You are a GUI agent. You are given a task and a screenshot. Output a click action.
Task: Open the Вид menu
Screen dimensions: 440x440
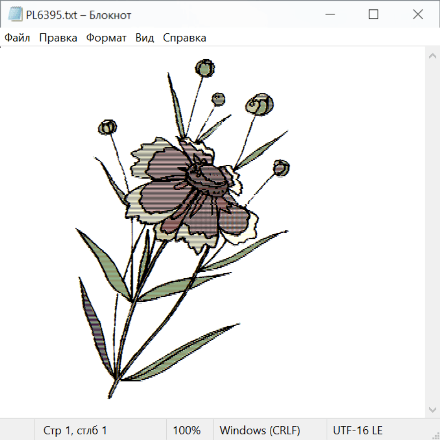(145, 38)
